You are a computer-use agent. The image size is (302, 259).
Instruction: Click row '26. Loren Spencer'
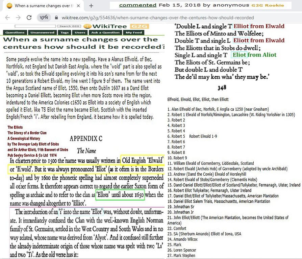pos(182,250)
